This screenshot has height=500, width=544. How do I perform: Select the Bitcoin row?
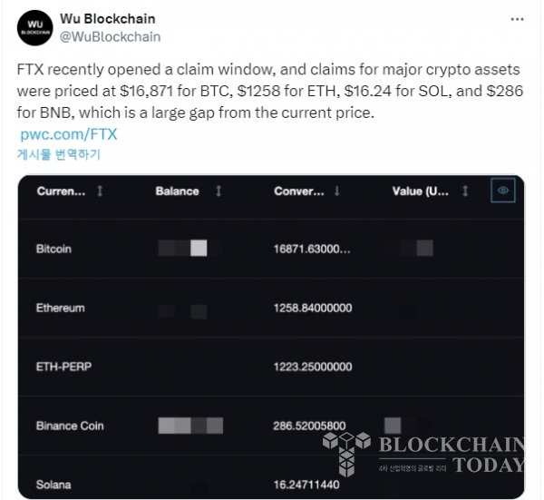pyautogui.click(x=271, y=249)
